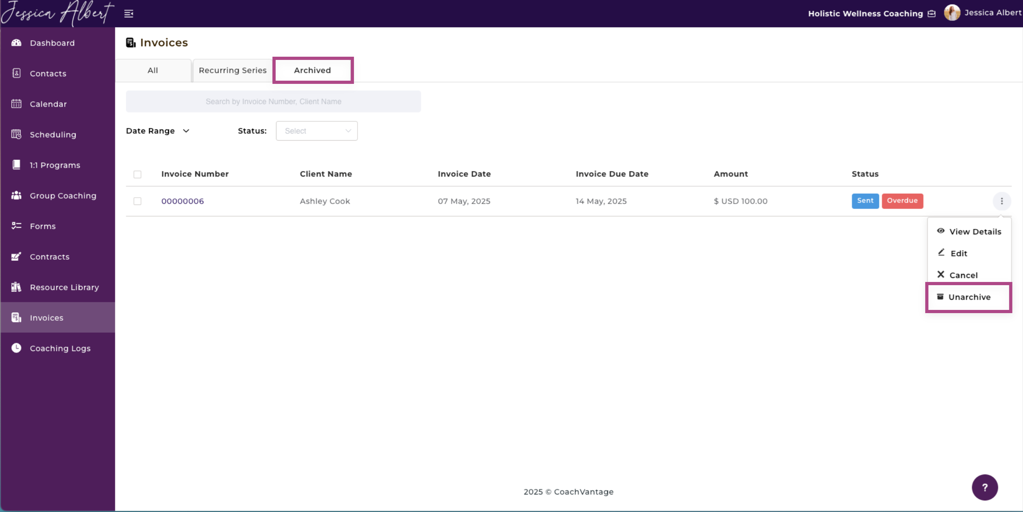Click the Status column header

coord(865,174)
